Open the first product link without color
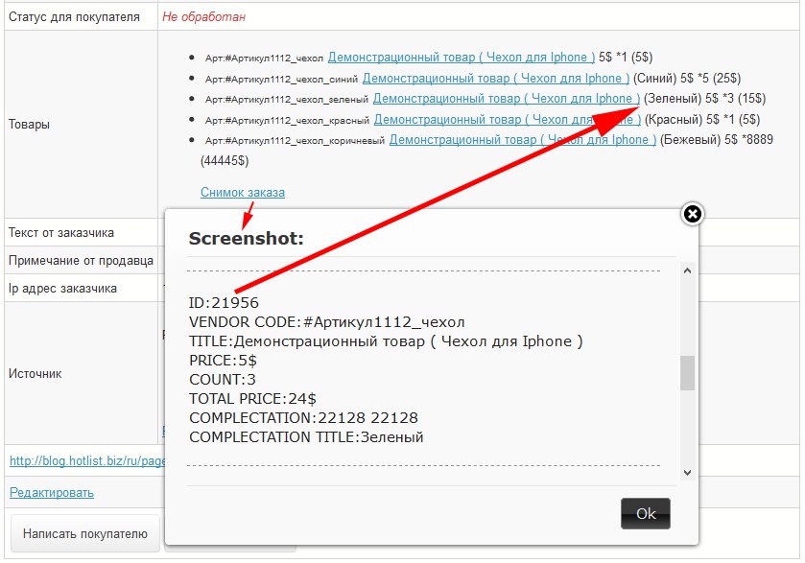Viewport: 805px width, 563px height. click(462, 57)
